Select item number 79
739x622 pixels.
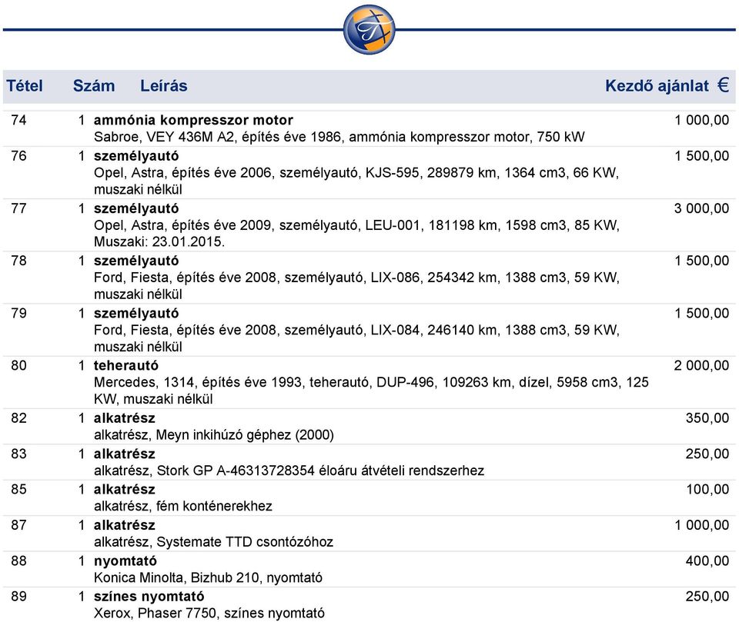pos(18,313)
